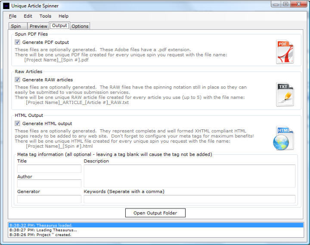This screenshot has width=310, height=245.
Task: Open the File menu
Action: click(x=12, y=16)
